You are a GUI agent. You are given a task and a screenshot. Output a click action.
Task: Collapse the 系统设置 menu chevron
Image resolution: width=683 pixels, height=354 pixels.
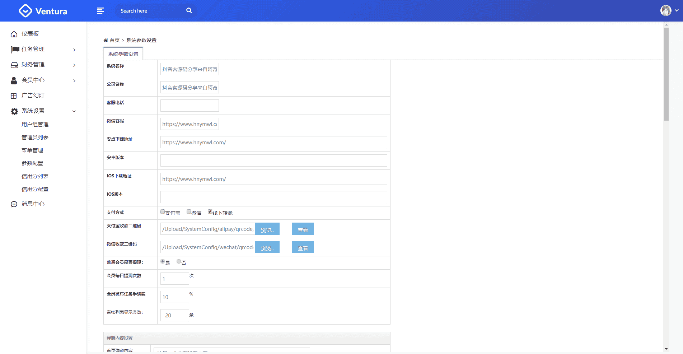(74, 111)
